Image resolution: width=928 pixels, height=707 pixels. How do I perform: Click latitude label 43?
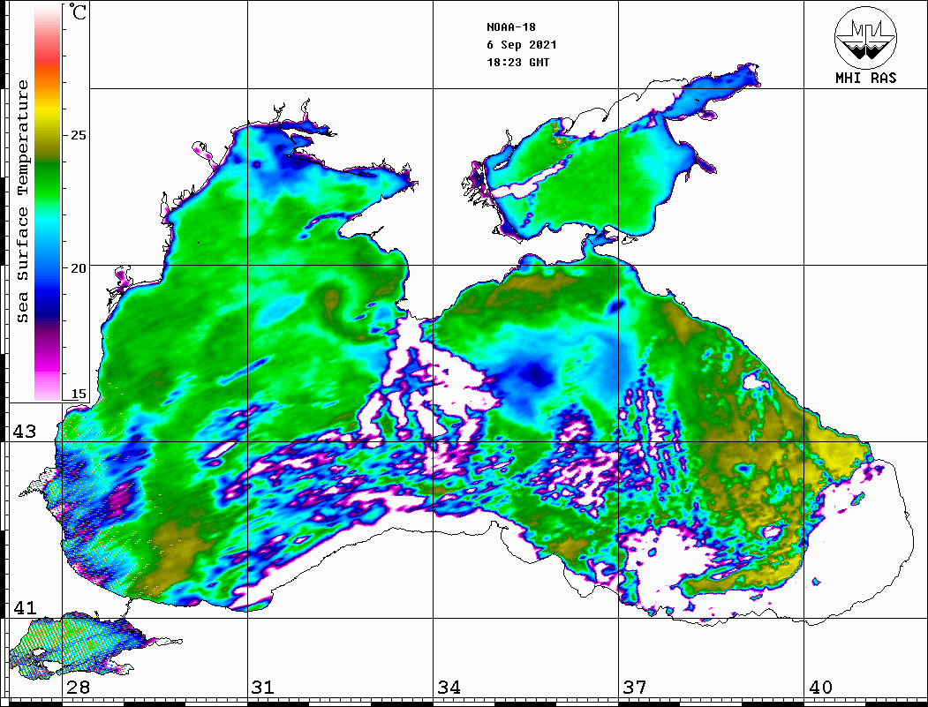click(24, 432)
